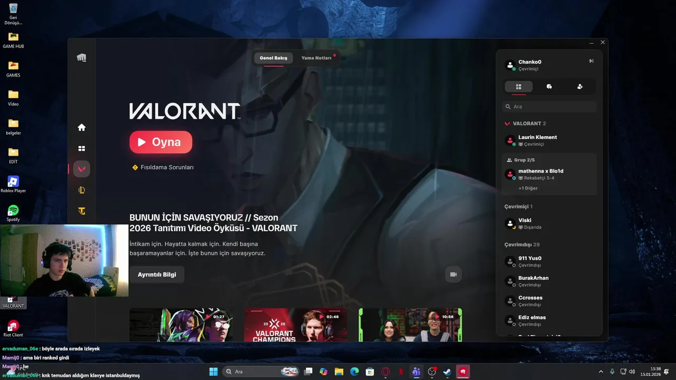Click the friends search field Ara
The image size is (676, 380).
pyautogui.click(x=549, y=107)
